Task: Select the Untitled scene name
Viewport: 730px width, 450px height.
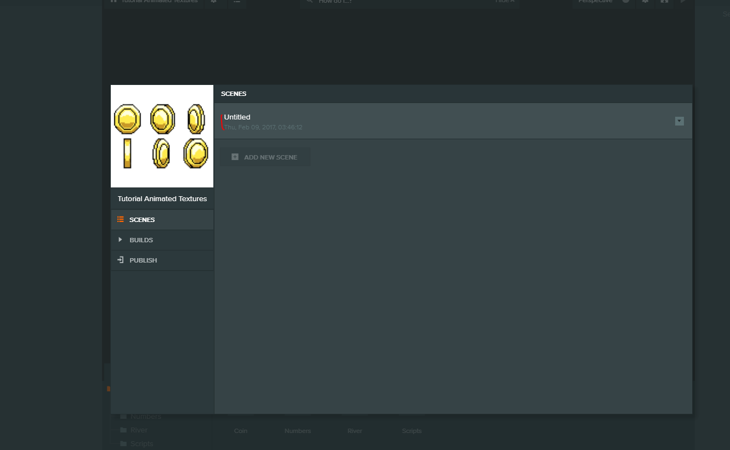Action: [x=237, y=117]
